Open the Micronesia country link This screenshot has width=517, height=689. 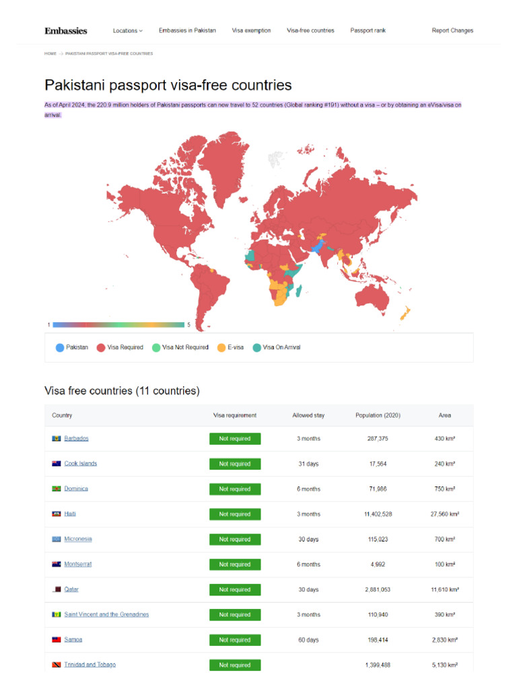[78, 540]
